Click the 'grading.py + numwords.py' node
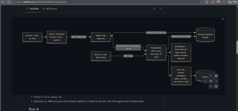Screen dimensions: 238x111 pos(181,52)
